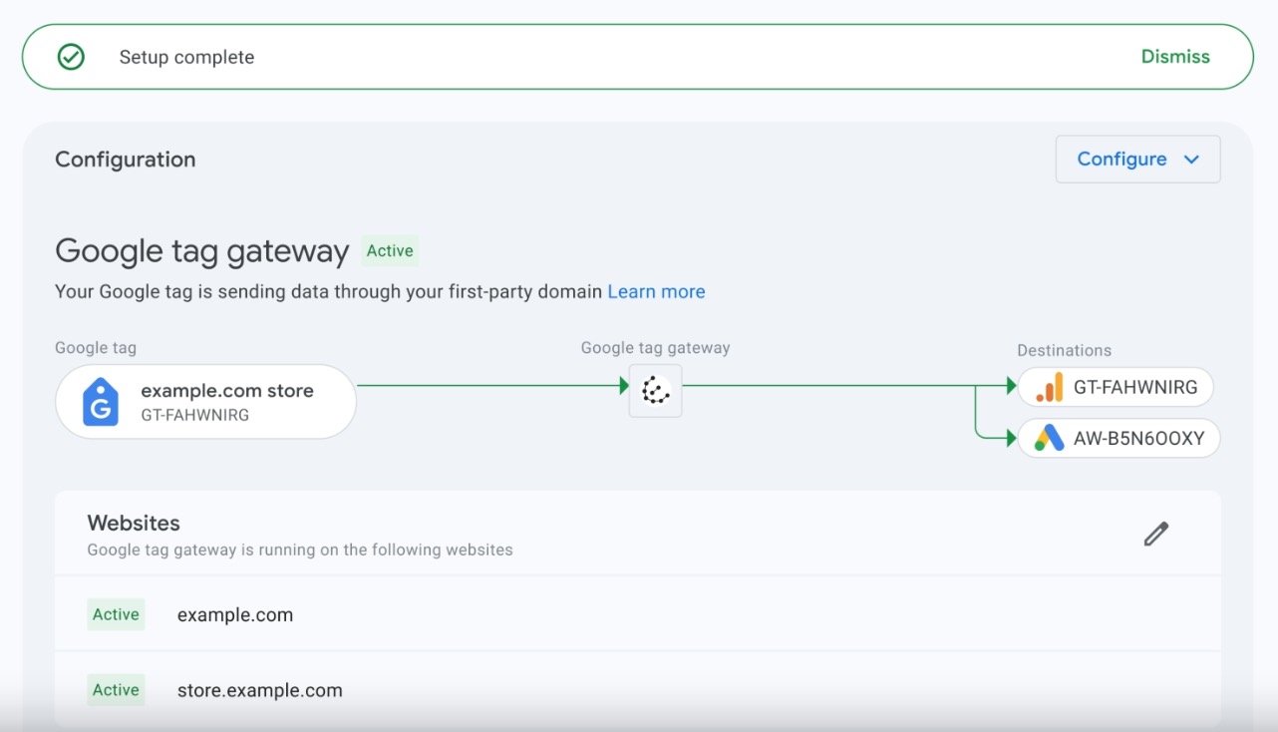Click the Setup complete message text
This screenshot has width=1278, height=732.
[186, 58]
